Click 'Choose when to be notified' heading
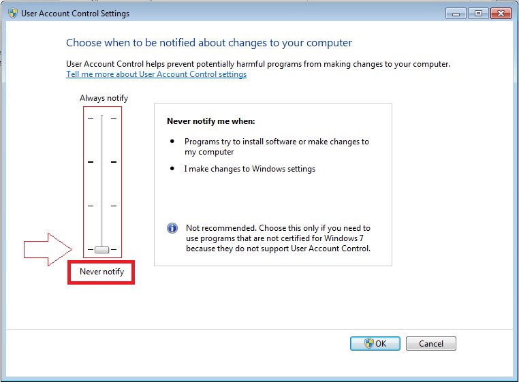 [x=209, y=43]
